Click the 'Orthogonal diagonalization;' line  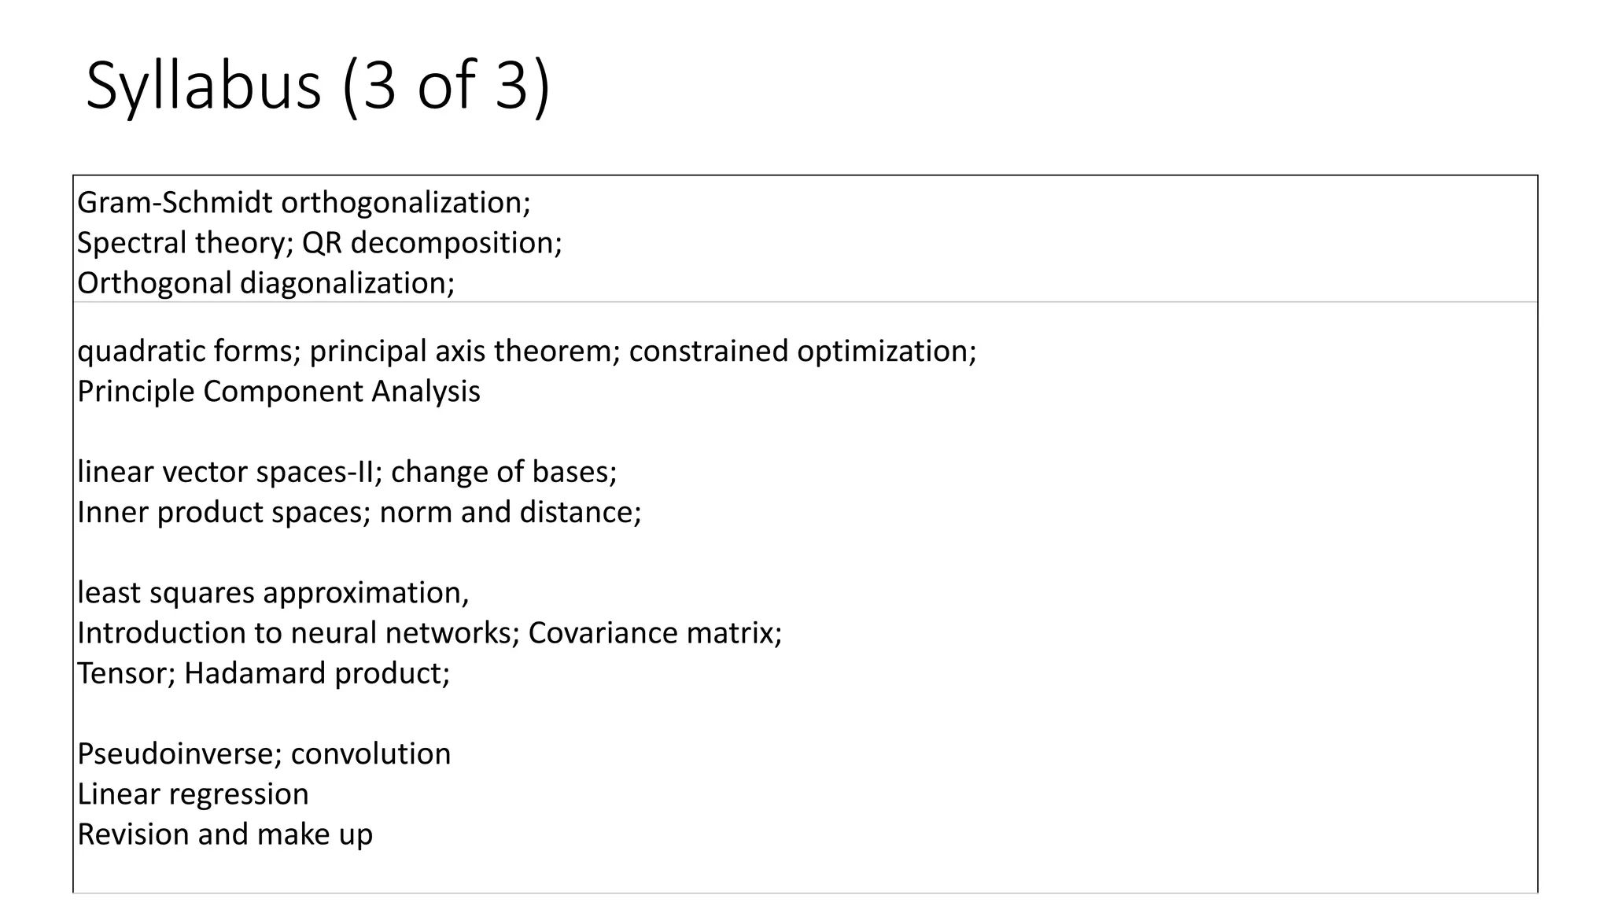[266, 283]
